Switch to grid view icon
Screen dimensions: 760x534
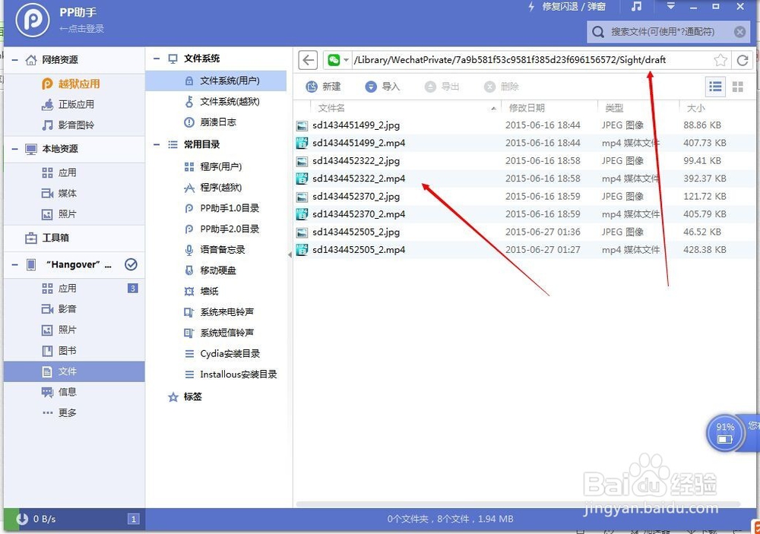tap(738, 87)
